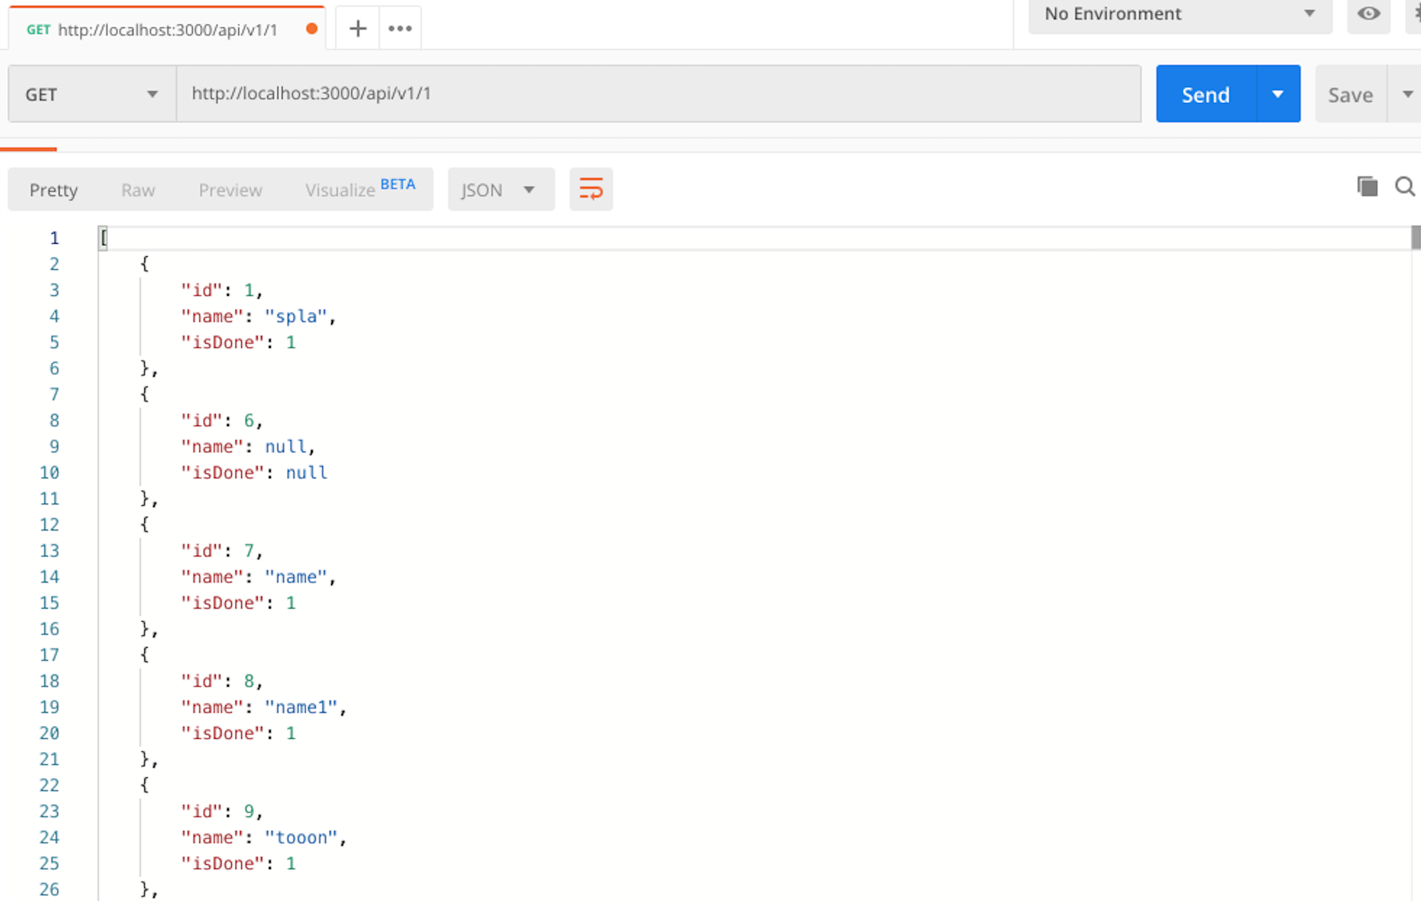Click the "id": 6 line
This screenshot has width=1421, height=901.
(222, 421)
